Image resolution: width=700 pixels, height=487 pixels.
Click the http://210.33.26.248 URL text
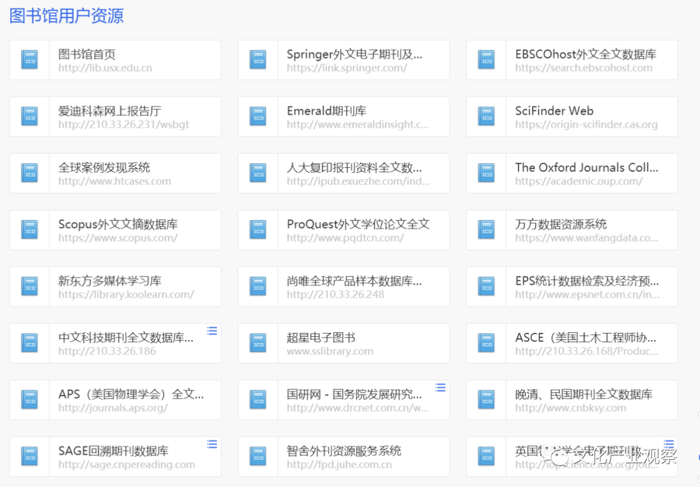(x=335, y=295)
